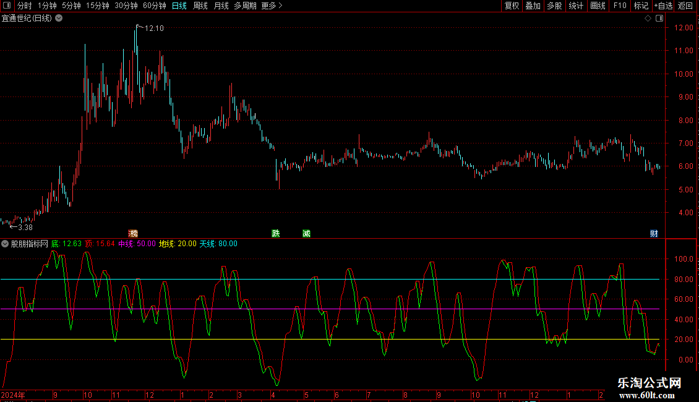Viewport: 699px width, 402px height.
Task: Select the 5分钟 period tab
Action: click(x=71, y=6)
